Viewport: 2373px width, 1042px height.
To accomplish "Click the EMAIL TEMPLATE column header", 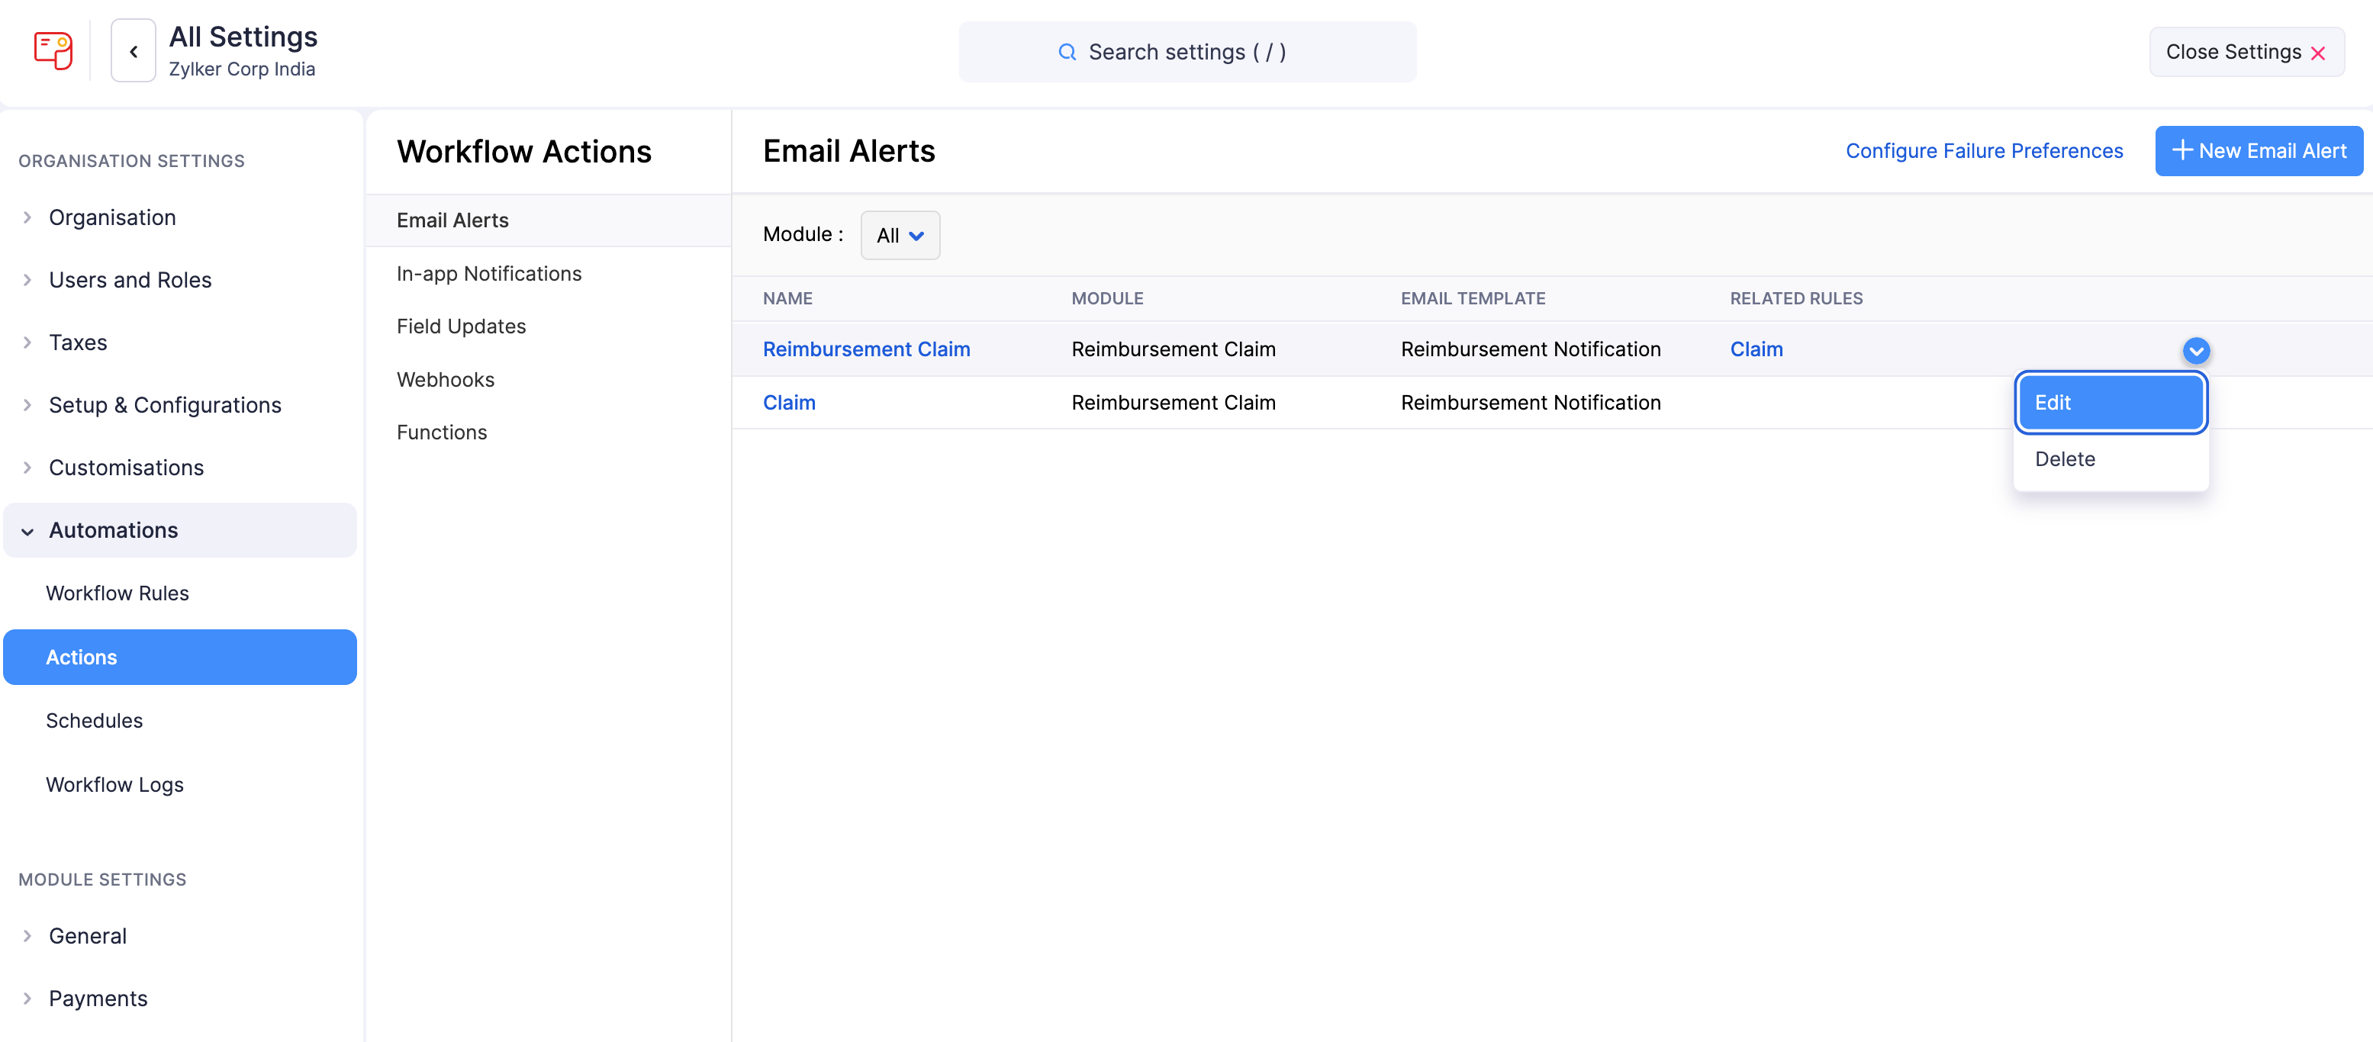I will pos(1472,298).
